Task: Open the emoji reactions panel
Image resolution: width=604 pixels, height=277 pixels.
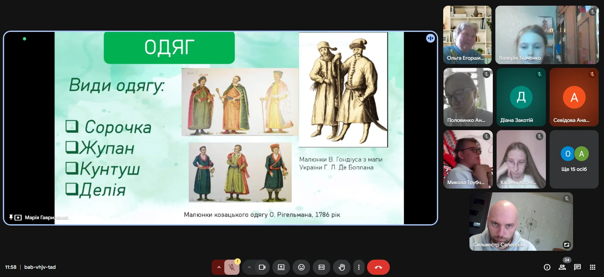Action: (x=301, y=267)
